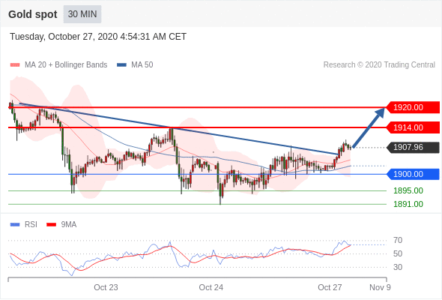Image resolution: width=442 pixels, height=300 pixels.
Task: Click the MA 50 blue legend swatch
Action: point(121,65)
